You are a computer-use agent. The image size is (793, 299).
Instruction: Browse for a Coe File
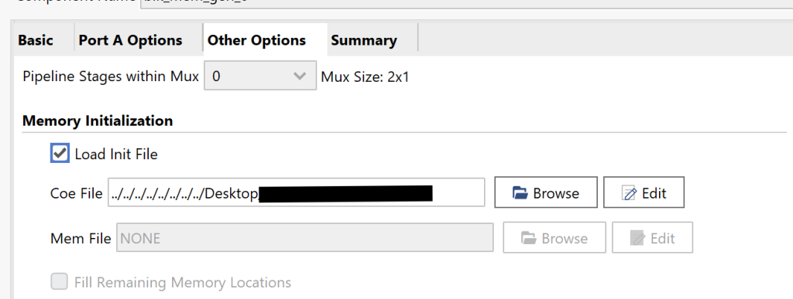click(546, 192)
